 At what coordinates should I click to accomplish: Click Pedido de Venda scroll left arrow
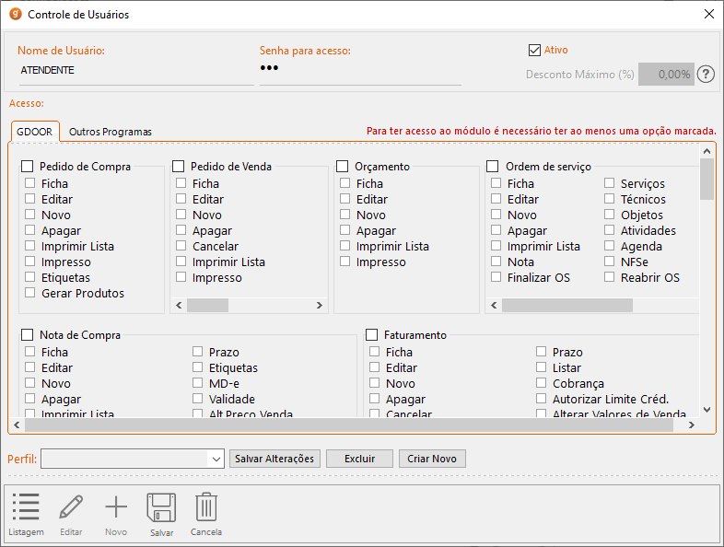click(x=179, y=305)
